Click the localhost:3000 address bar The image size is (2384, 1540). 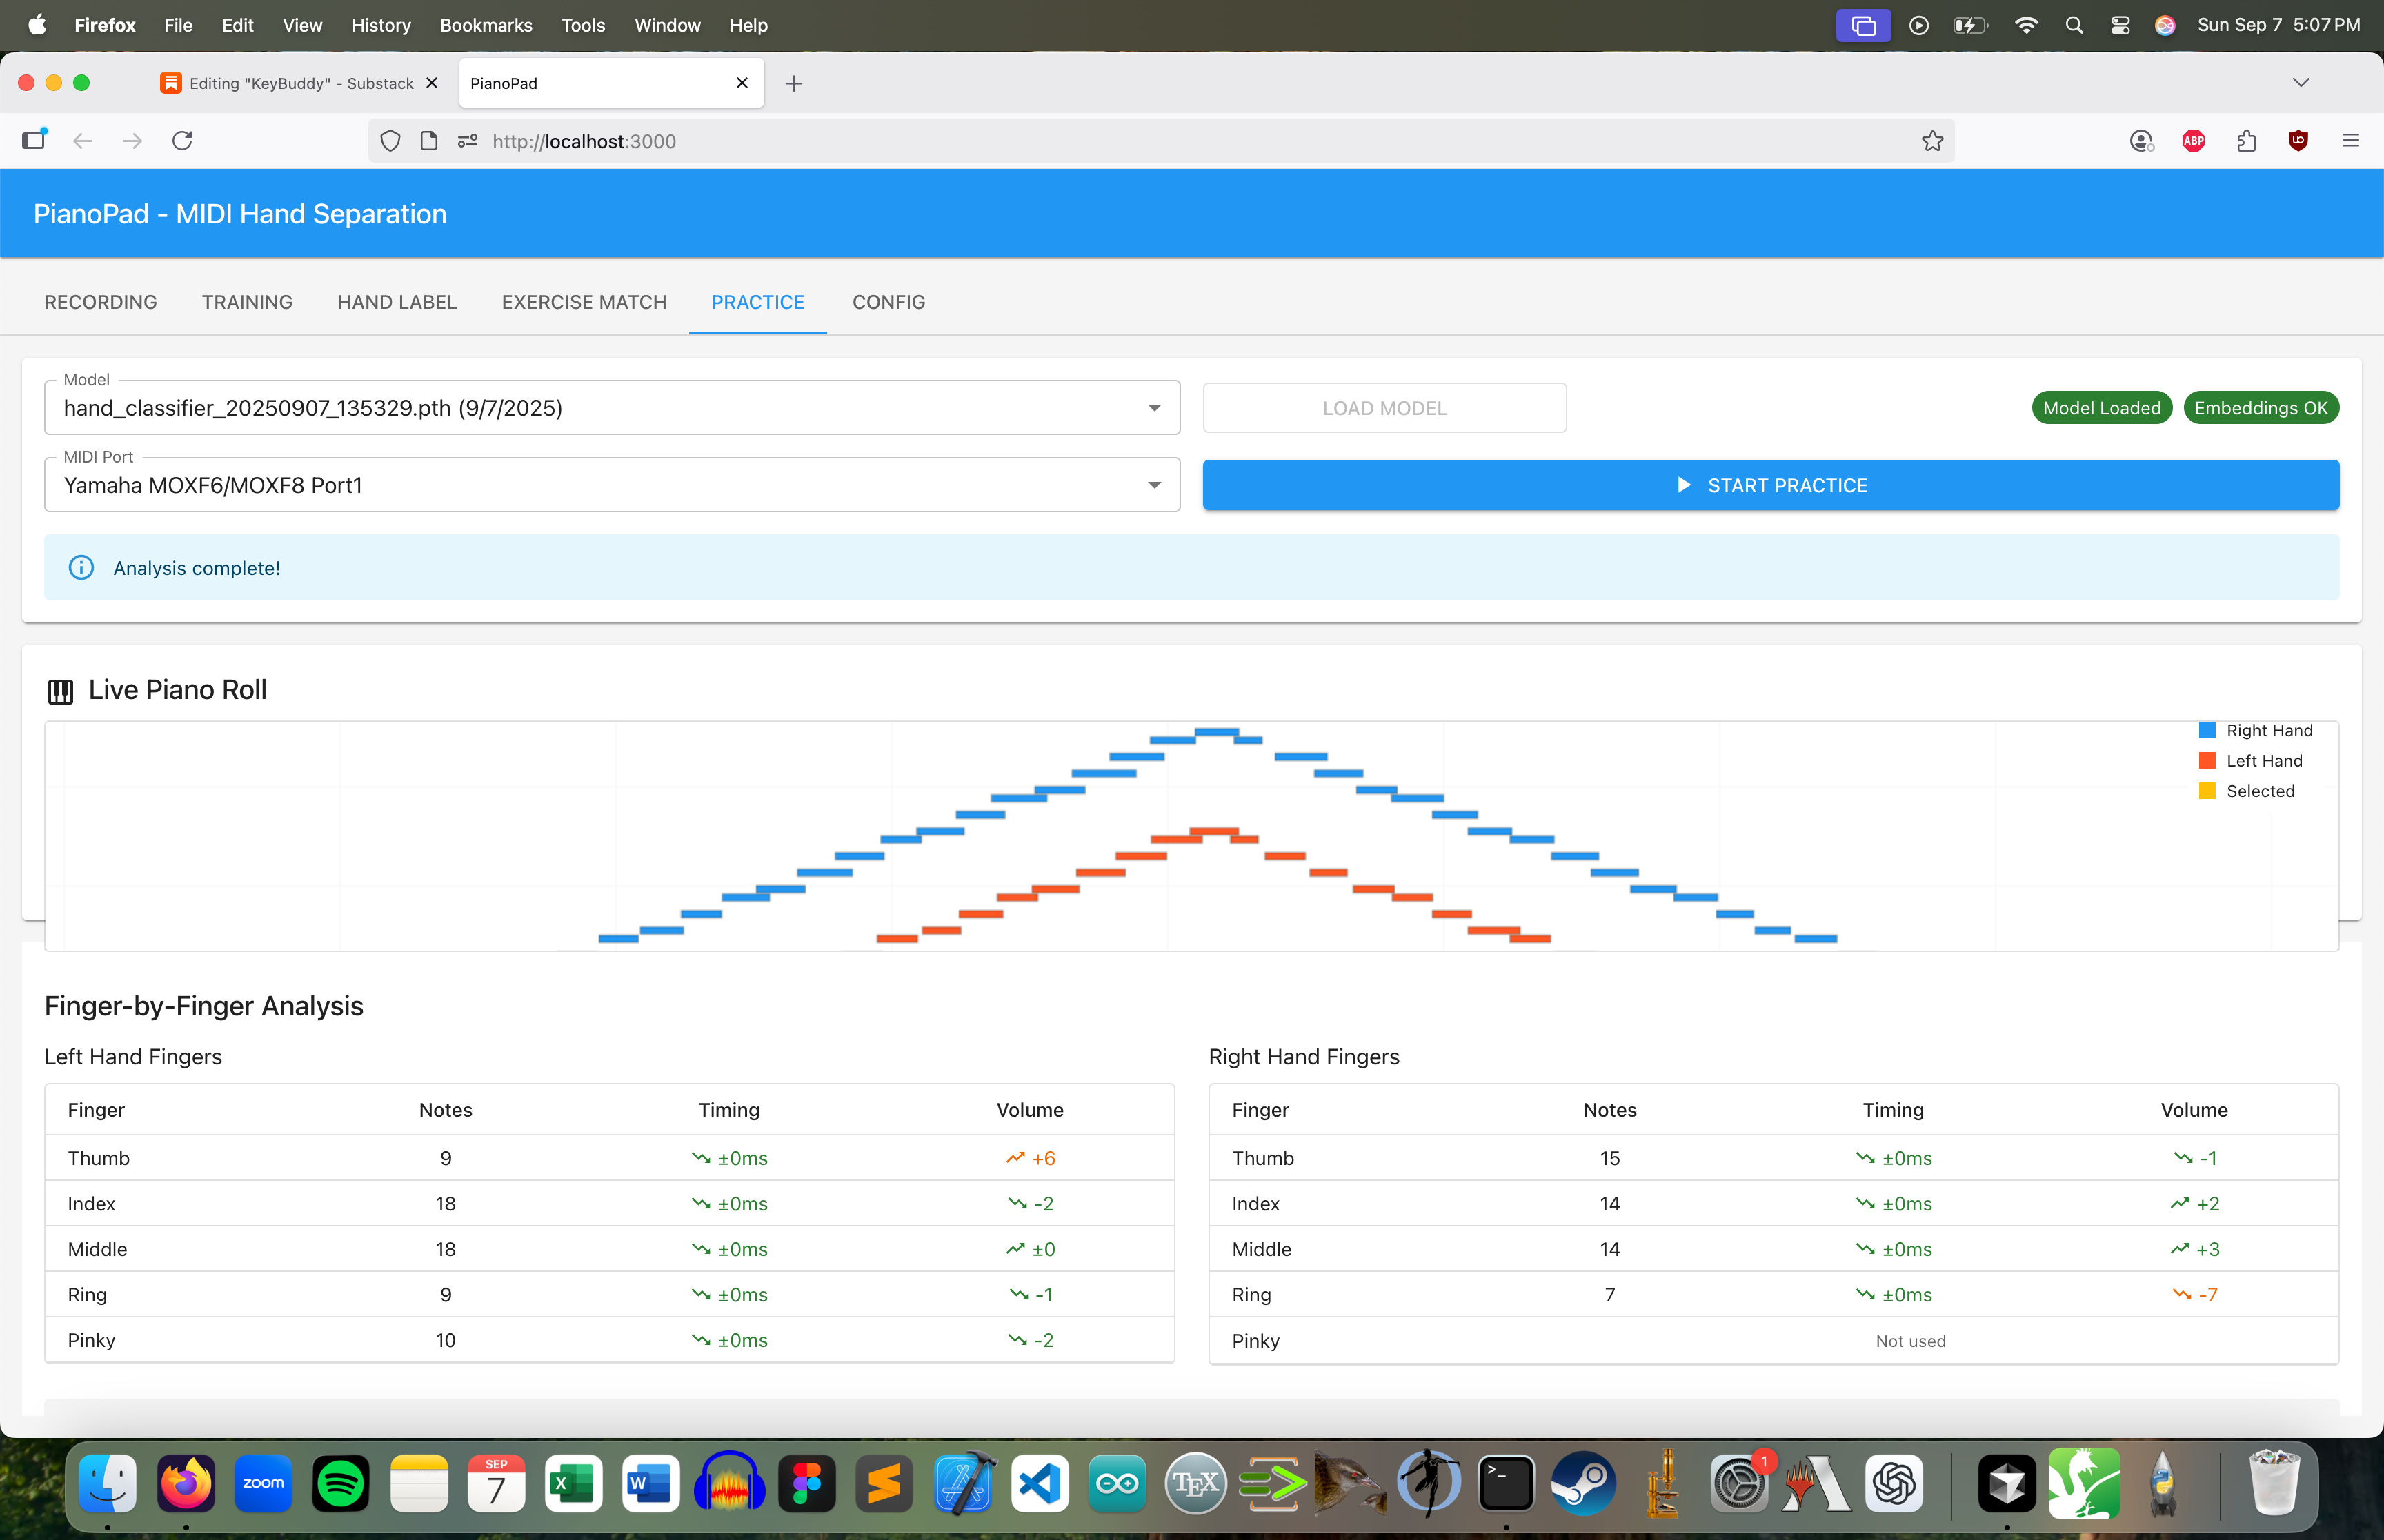(1100, 141)
